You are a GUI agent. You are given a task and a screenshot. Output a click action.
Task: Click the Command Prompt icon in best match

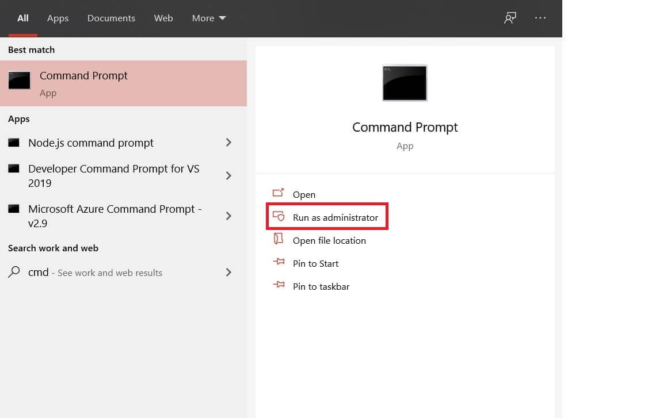click(x=20, y=80)
